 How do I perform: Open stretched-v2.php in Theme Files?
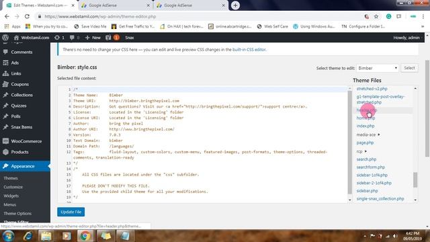click(x=372, y=89)
